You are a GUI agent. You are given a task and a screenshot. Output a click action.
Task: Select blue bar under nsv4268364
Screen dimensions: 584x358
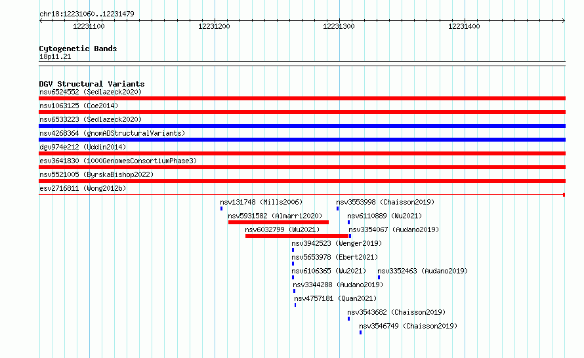(x=302, y=140)
